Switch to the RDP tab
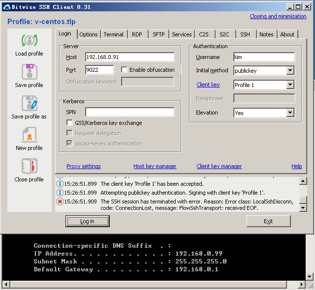 pyautogui.click(x=137, y=34)
